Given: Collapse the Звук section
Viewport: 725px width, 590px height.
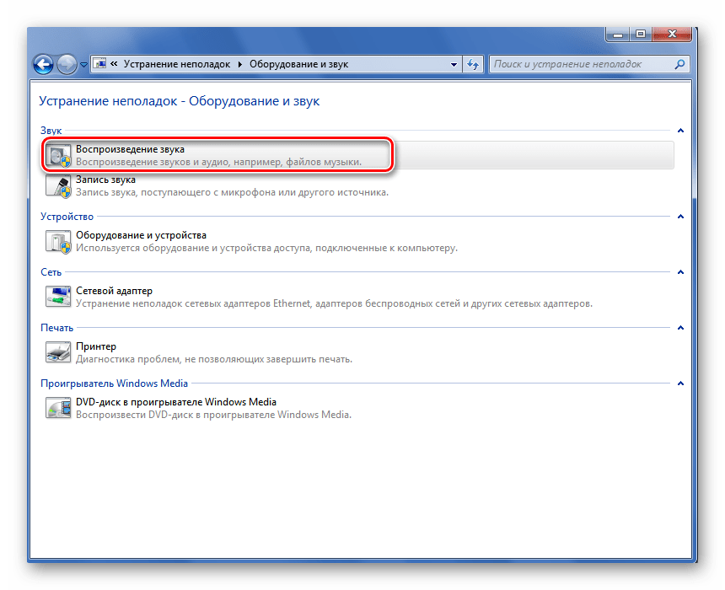Looking at the screenshot, I should [x=679, y=131].
